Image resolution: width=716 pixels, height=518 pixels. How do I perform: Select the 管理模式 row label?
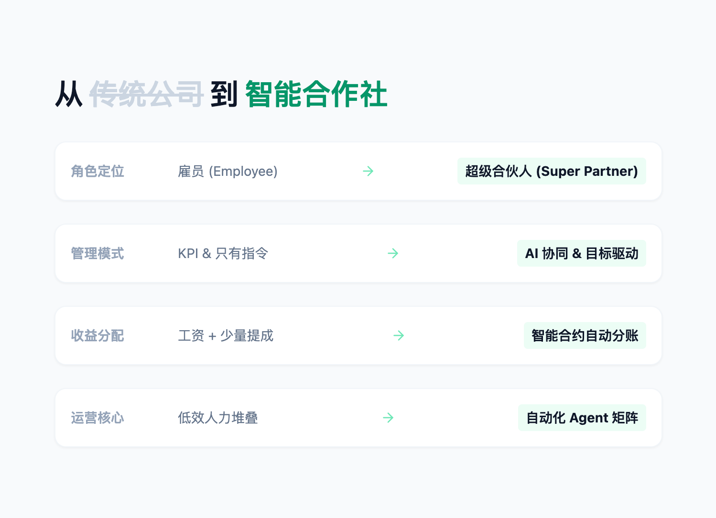coord(98,253)
